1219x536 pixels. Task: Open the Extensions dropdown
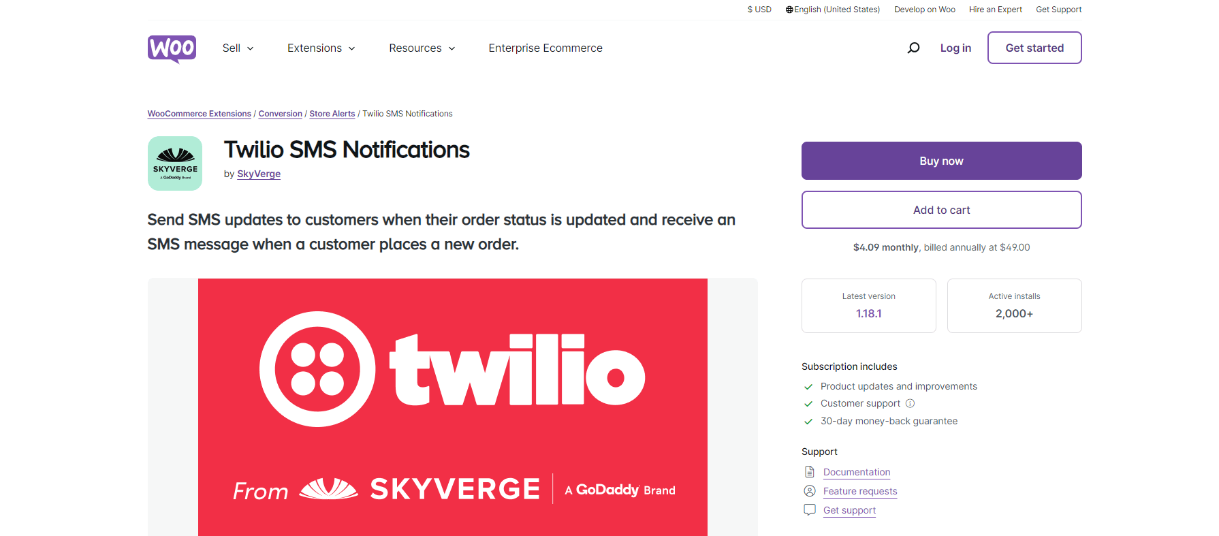click(321, 48)
